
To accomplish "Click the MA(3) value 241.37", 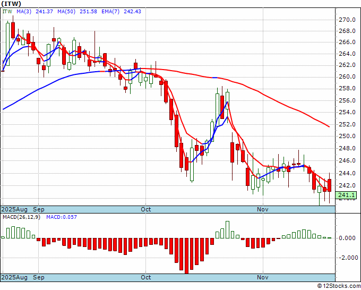I will (x=44, y=12).
